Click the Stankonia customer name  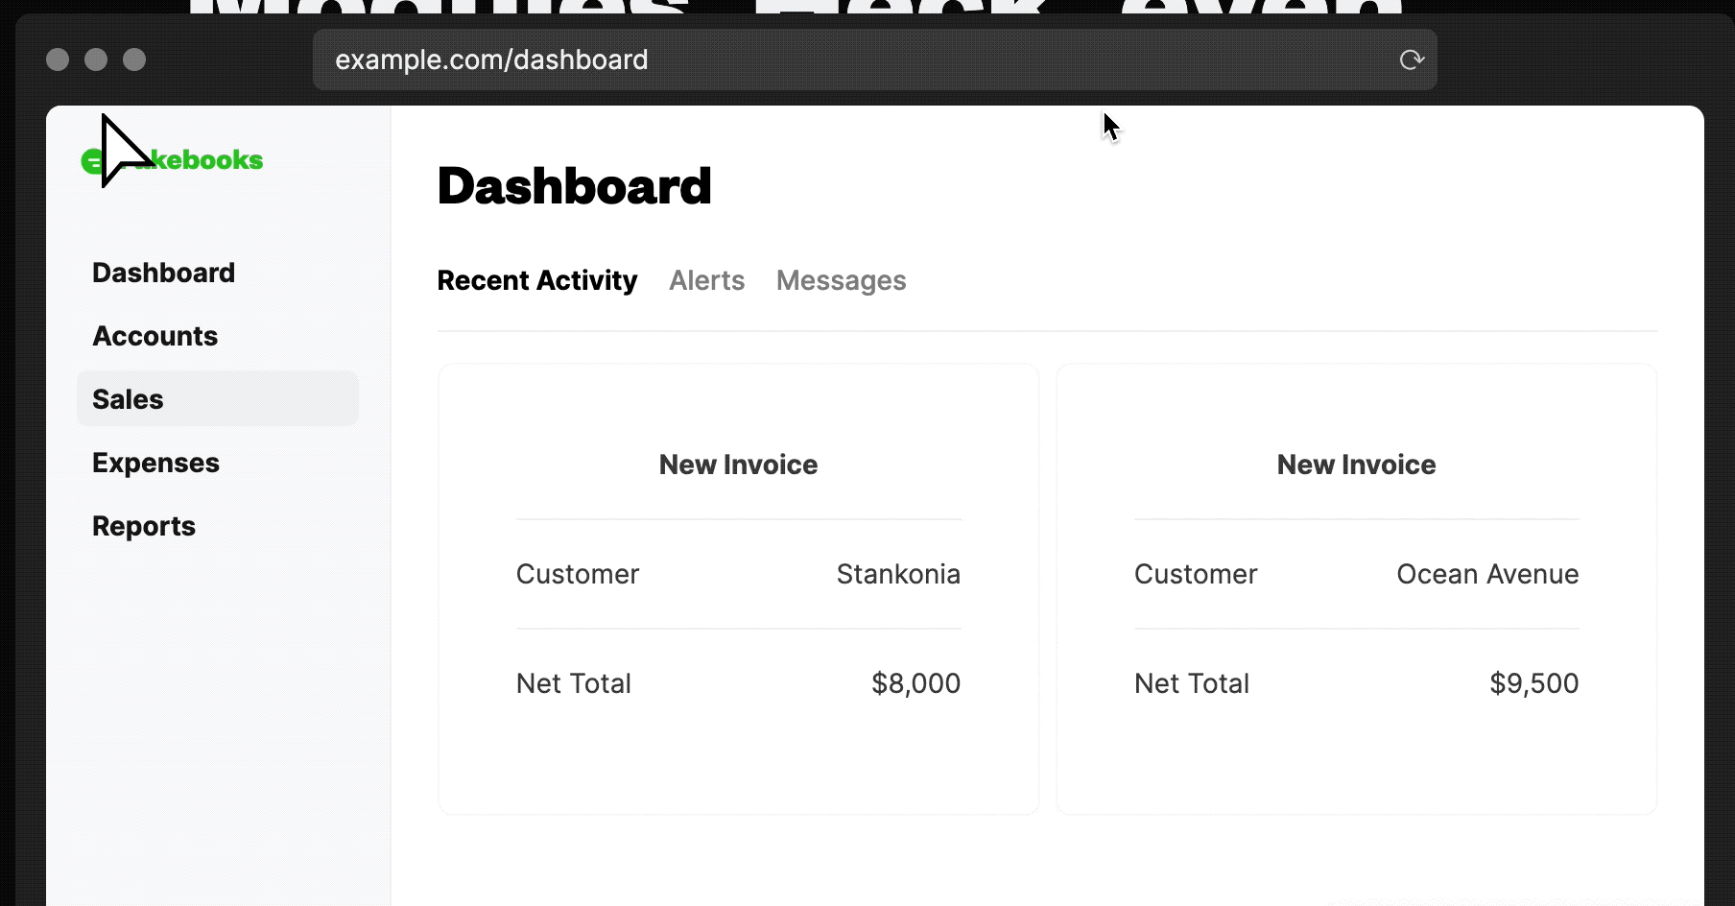click(x=898, y=574)
